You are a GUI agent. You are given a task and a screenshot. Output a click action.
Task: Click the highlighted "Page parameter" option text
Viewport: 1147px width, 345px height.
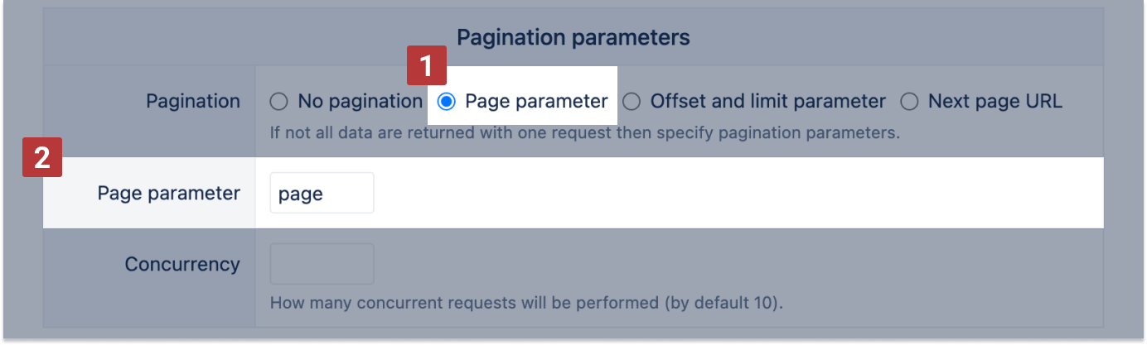(536, 102)
